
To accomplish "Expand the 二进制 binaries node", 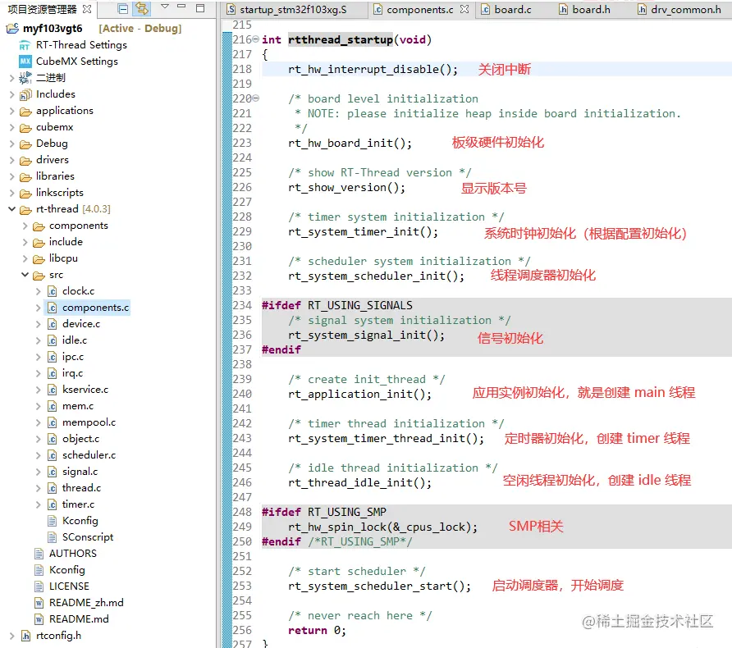I will click(x=12, y=78).
